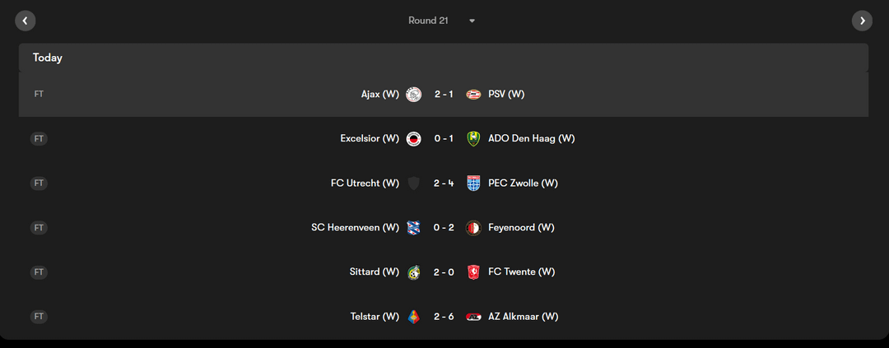Click the PSV club crest icon
Image resolution: width=889 pixels, height=348 pixels.
pos(473,94)
